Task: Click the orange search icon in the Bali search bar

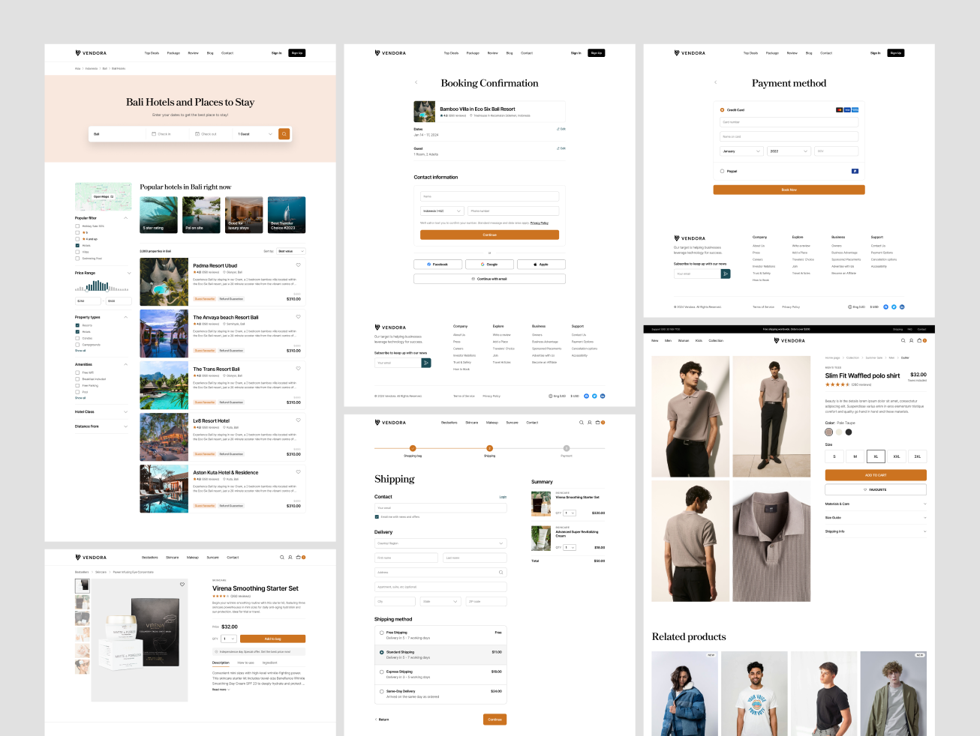Action: 284,133
